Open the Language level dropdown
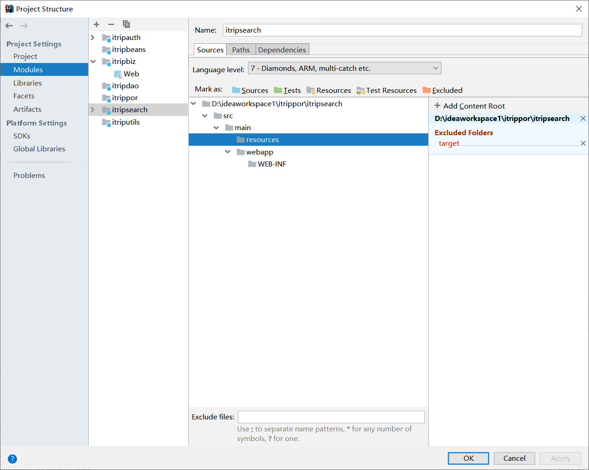 point(345,69)
